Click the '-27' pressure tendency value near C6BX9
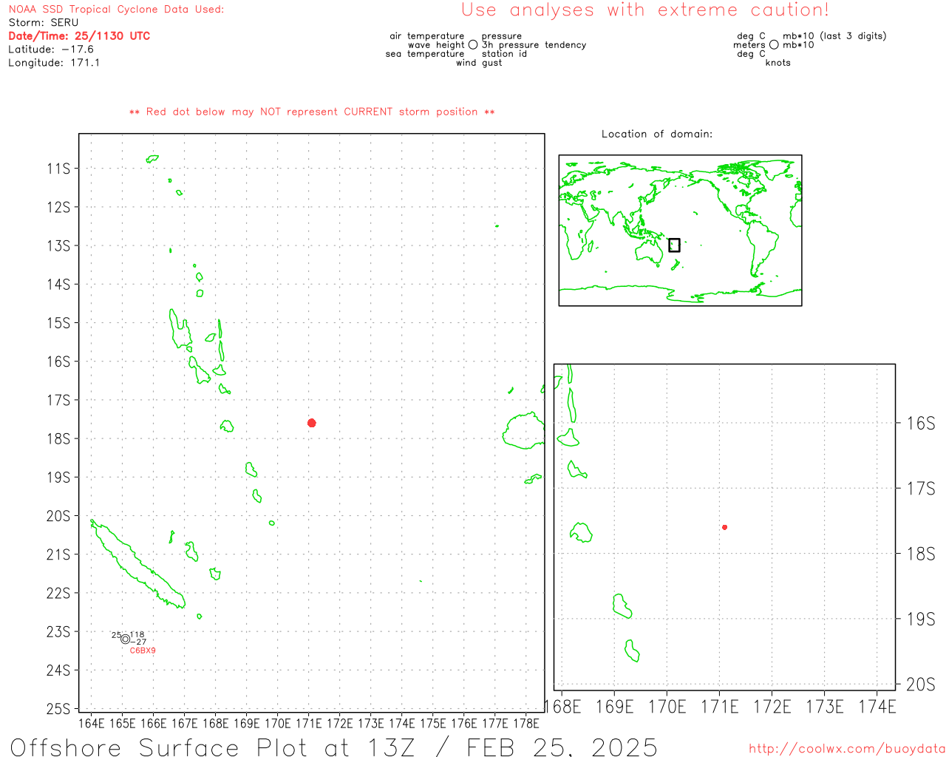Screen dimensions: 946x757 (138, 642)
